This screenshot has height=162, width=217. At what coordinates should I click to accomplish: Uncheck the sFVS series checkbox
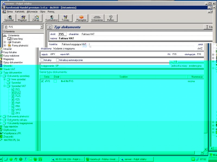point(42,81)
